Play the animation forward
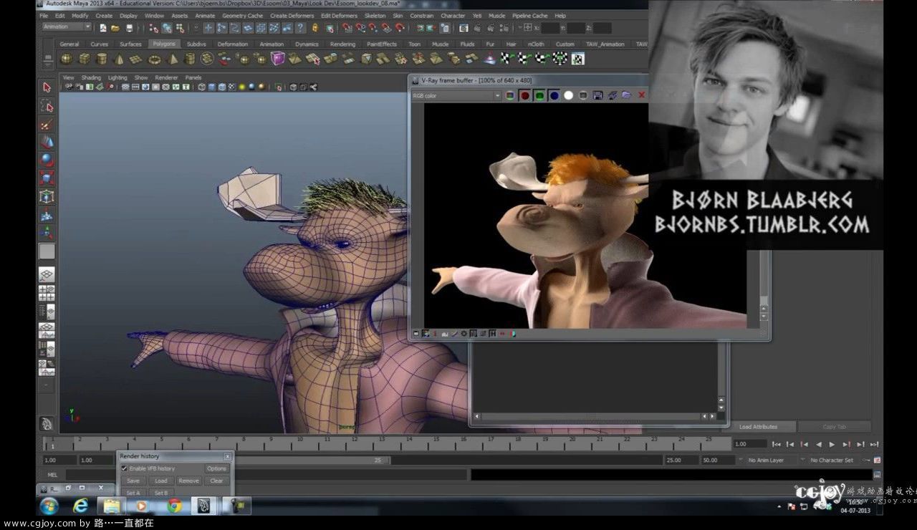The image size is (917, 530). point(832,444)
